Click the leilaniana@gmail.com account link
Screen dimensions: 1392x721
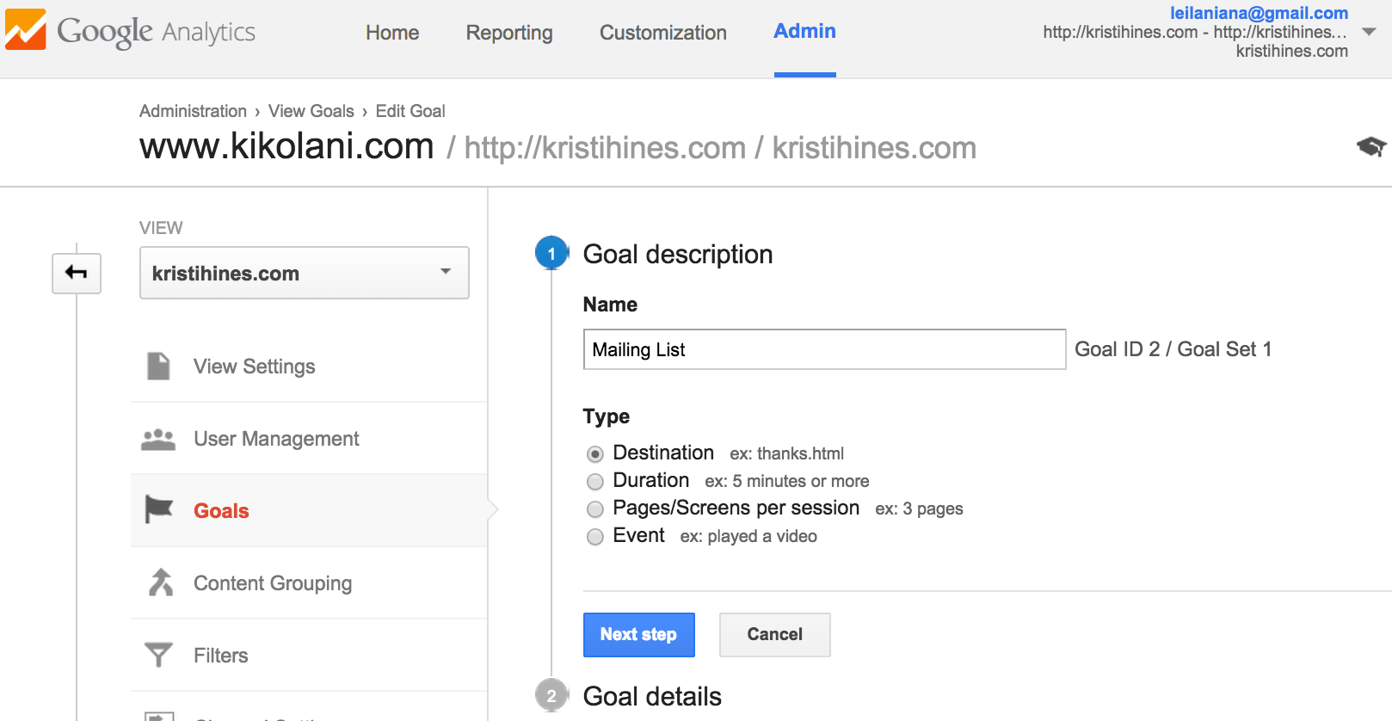pos(1259,13)
